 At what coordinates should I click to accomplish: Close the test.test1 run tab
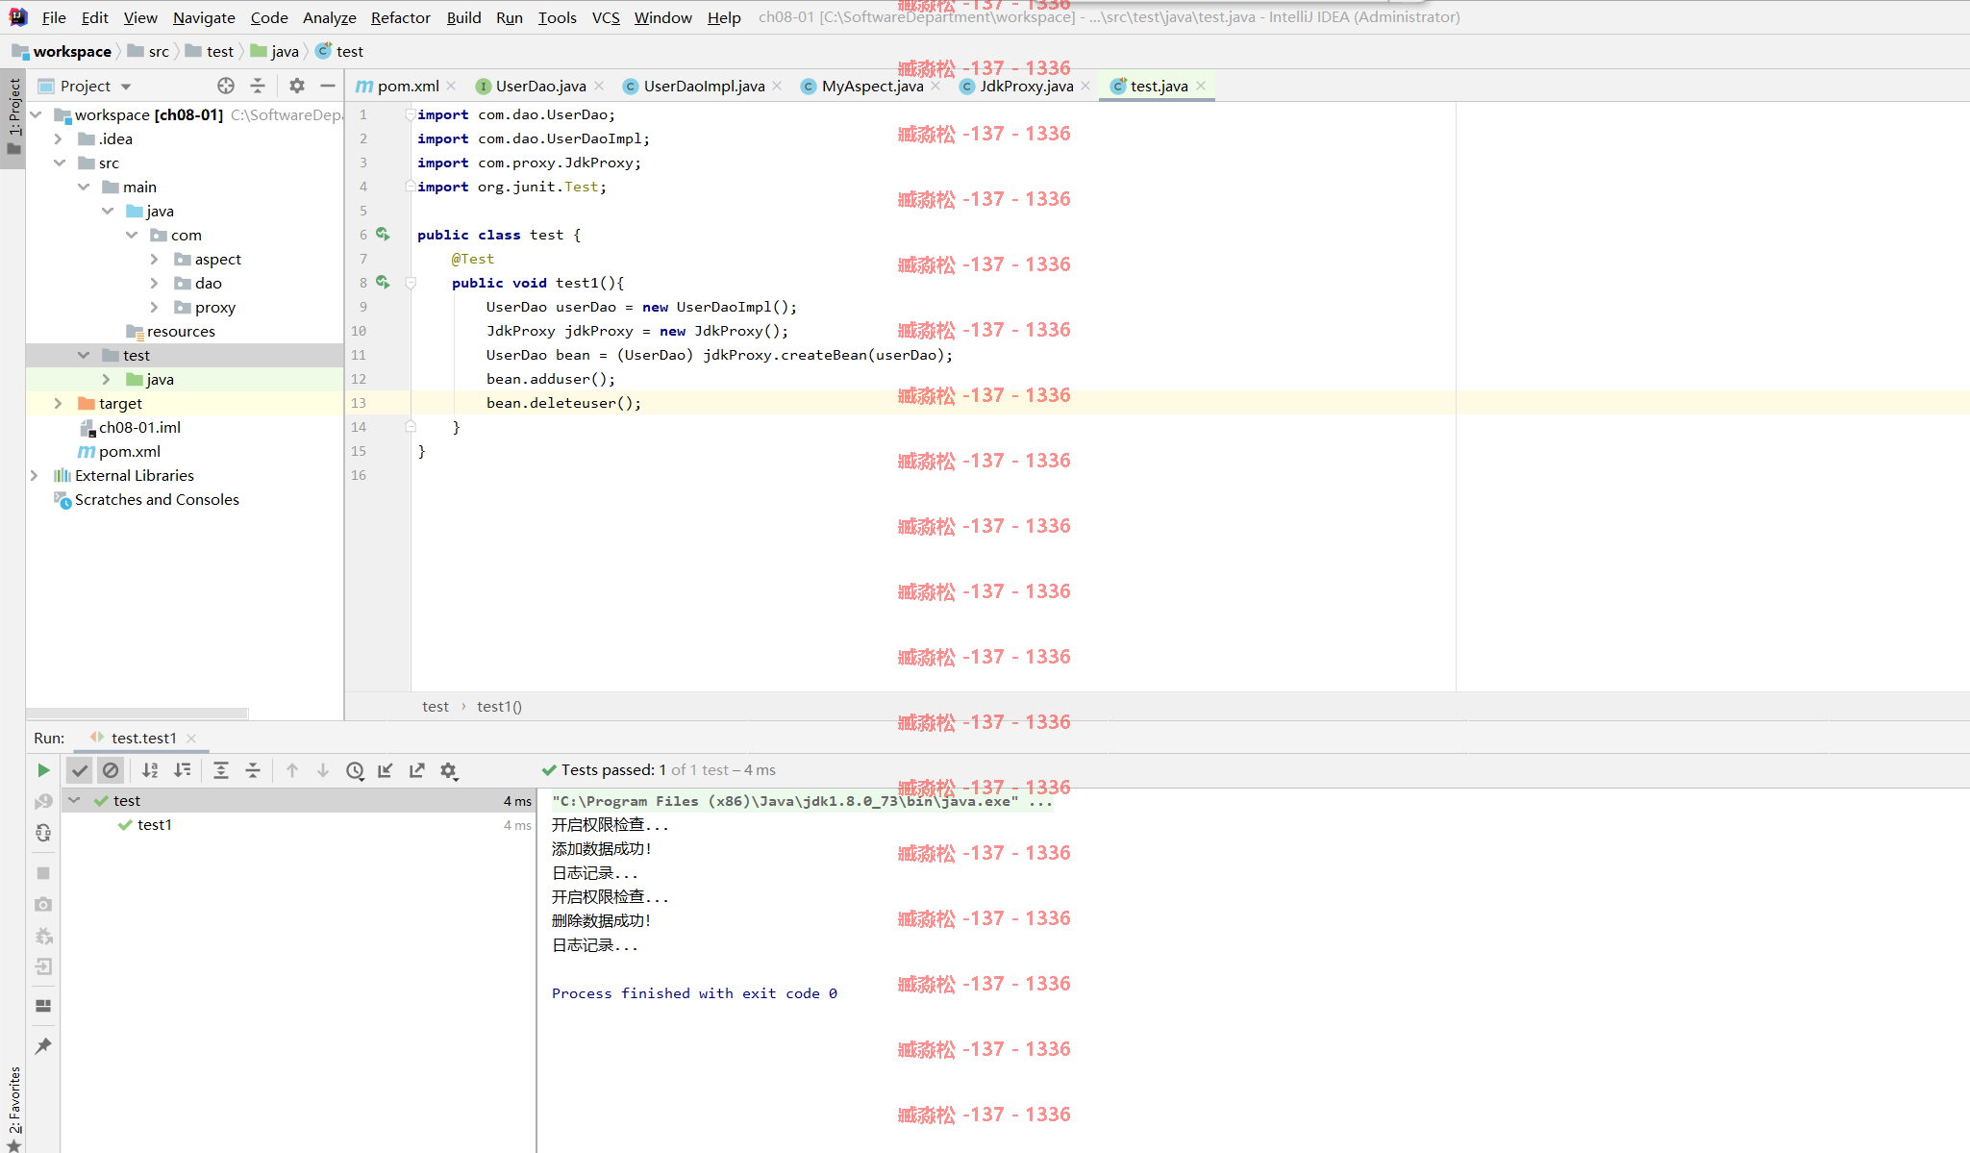click(191, 739)
